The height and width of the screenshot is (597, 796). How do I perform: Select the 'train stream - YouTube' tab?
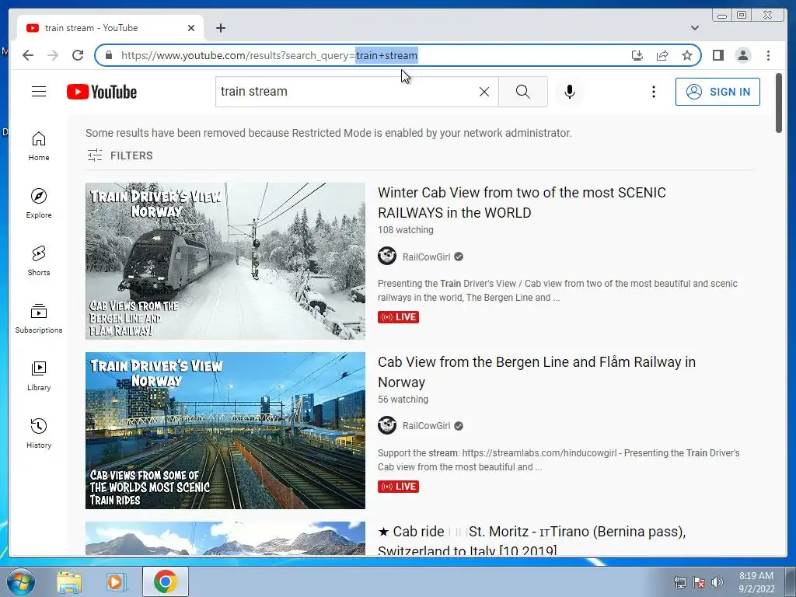click(x=110, y=28)
